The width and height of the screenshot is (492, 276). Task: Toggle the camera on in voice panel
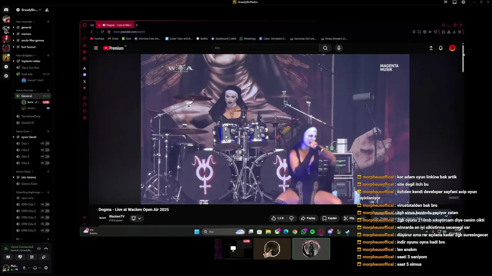(x=8, y=257)
